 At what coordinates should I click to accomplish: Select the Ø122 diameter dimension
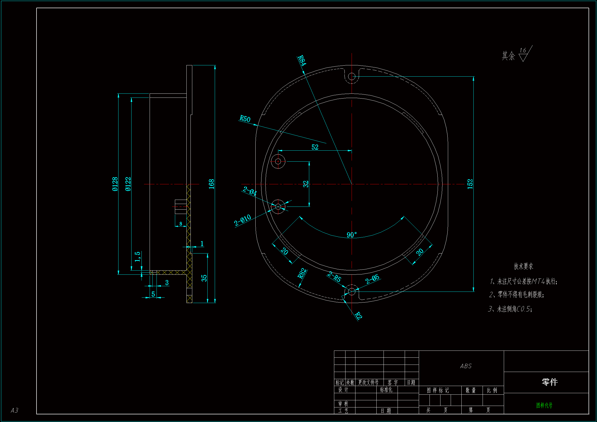coord(128,184)
